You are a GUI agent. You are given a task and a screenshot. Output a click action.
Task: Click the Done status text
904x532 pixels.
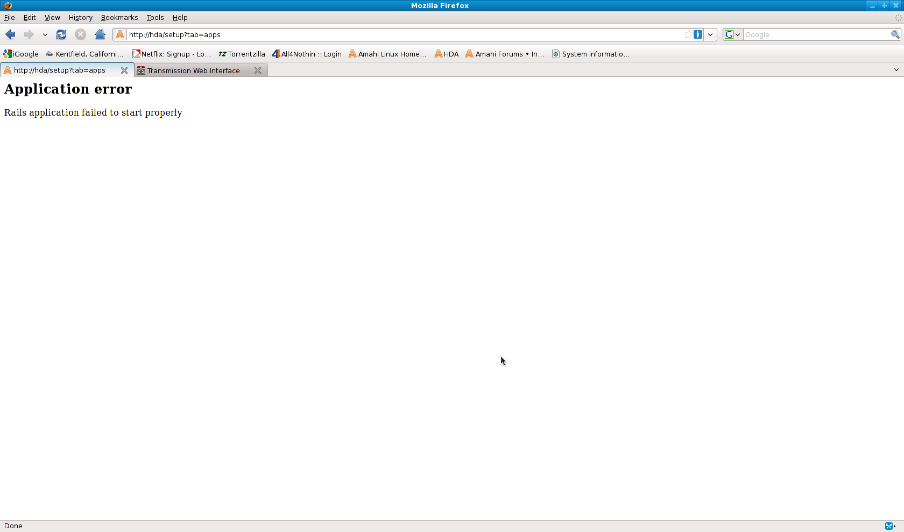[13, 526]
